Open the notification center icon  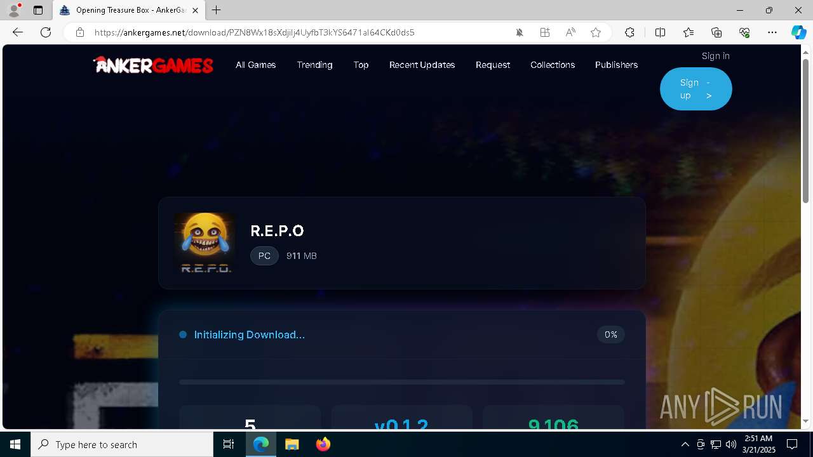(x=792, y=444)
